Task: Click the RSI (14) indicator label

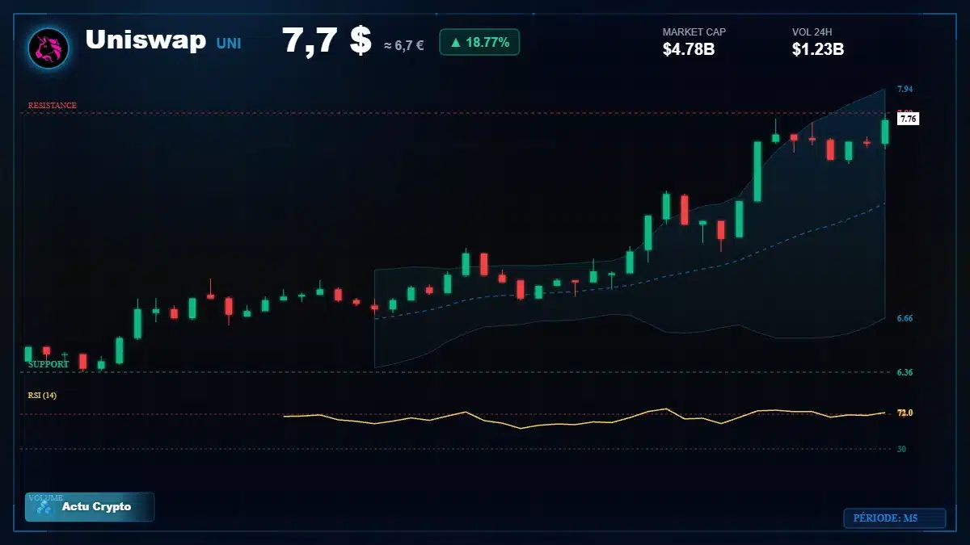Action: [x=42, y=396]
